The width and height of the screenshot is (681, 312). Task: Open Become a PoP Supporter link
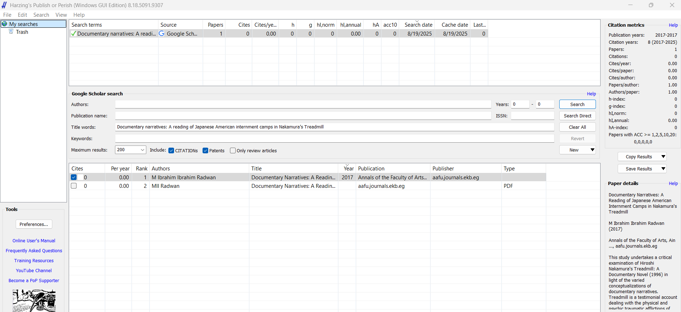(34, 280)
